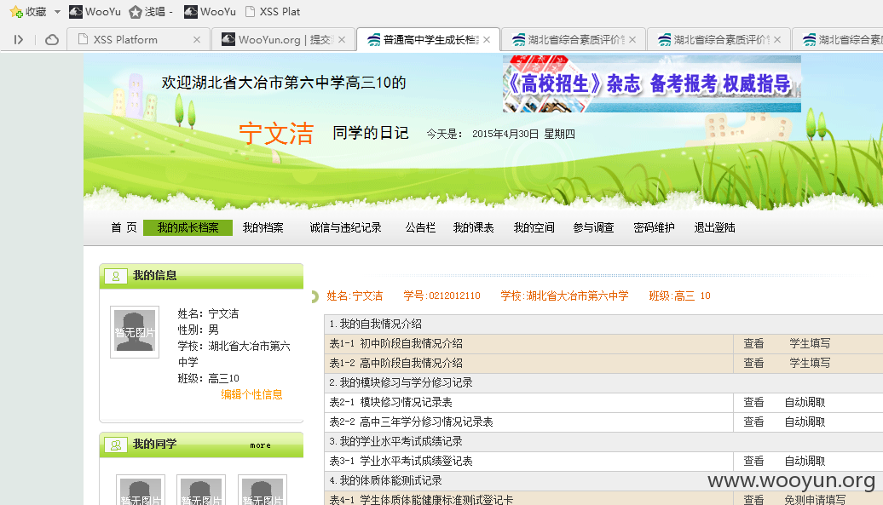Open 密码维护 navigation item

click(654, 227)
